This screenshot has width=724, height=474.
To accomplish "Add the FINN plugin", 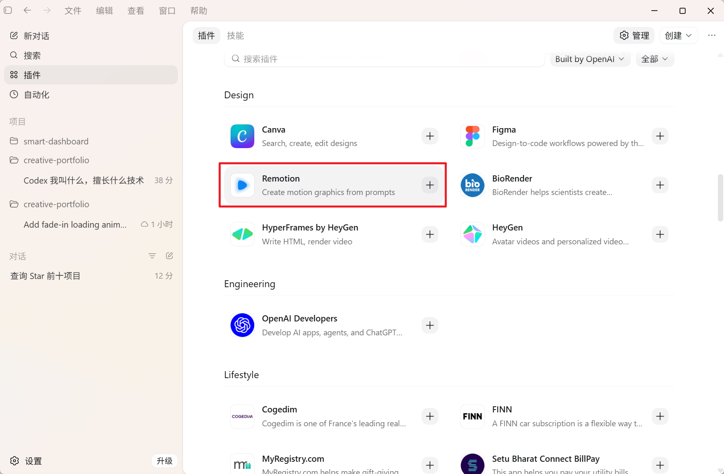I will [660, 416].
